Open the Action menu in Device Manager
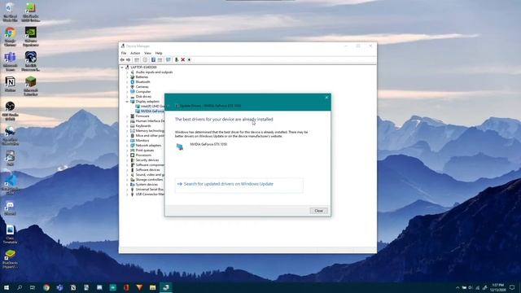Viewport: 521px width, 293px height. pos(135,53)
